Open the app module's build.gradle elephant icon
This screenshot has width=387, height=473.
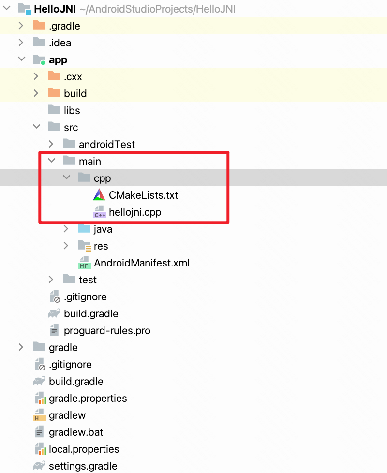54,313
